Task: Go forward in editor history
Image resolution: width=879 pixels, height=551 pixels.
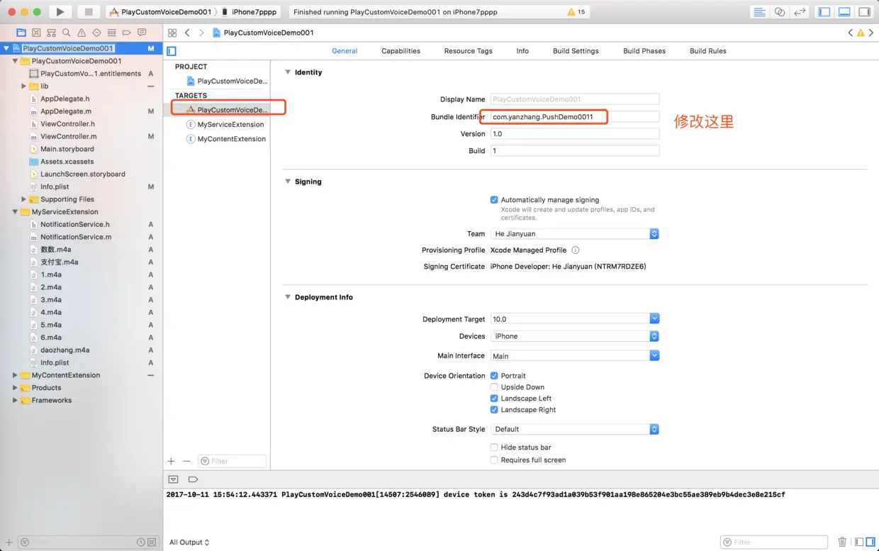Action: (201, 33)
